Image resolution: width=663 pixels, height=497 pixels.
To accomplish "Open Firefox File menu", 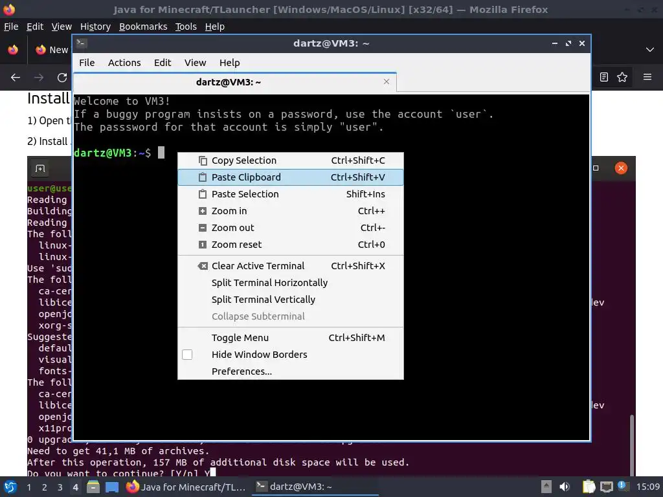I will (11, 27).
